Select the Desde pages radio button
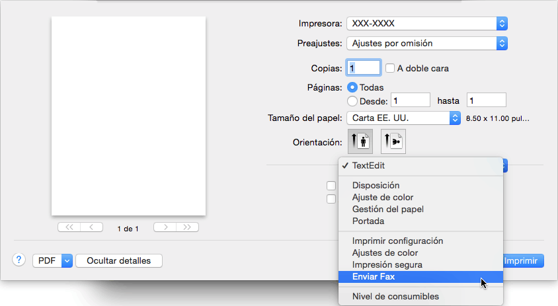Viewport: 558px width, 306px height. point(352,101)
